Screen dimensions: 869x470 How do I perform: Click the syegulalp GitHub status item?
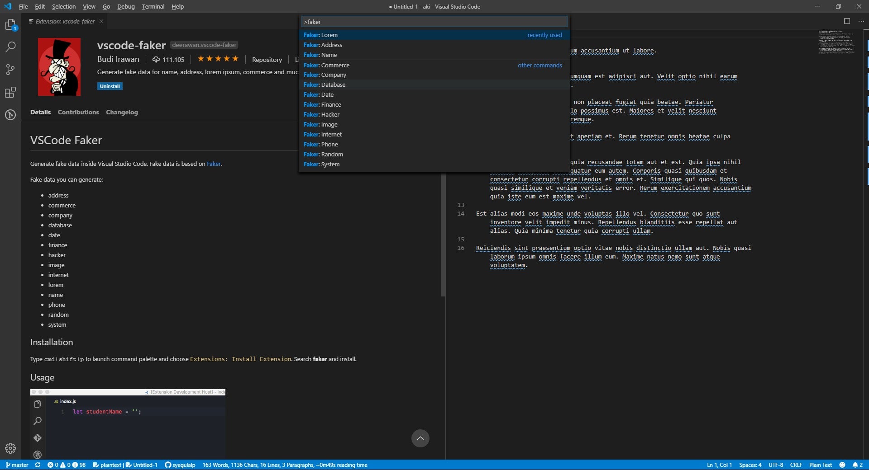(x=180, y=465)
